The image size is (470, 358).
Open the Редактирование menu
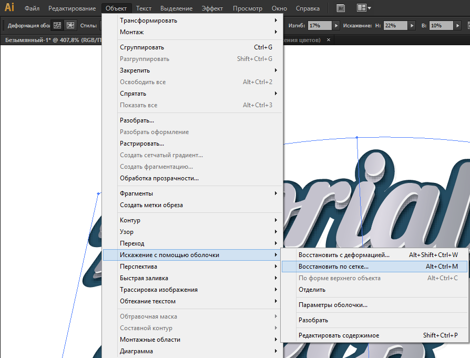click(72, 8)
